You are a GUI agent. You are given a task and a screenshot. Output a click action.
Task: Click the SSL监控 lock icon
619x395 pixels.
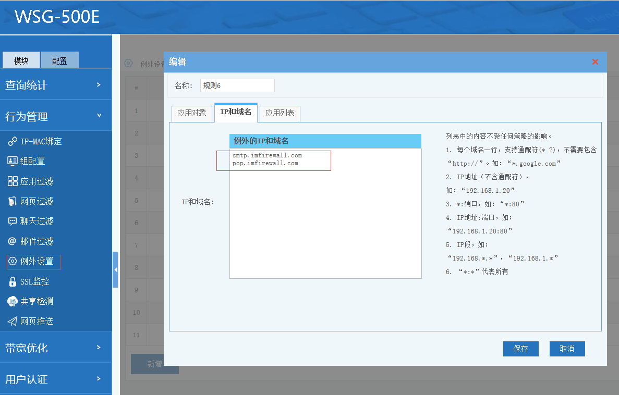(13, 281)
